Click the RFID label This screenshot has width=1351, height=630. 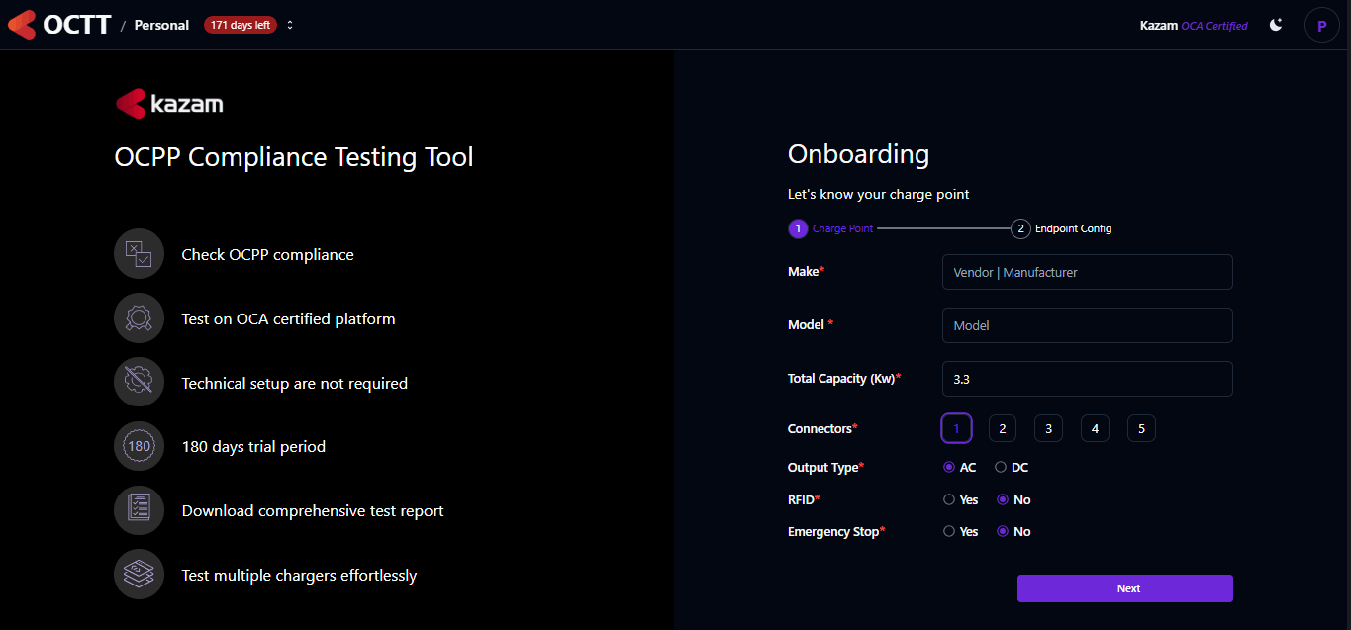tap(804, 499)
